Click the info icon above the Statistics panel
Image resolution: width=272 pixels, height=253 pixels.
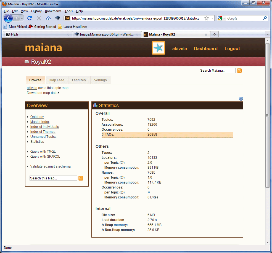pos(241,98)
